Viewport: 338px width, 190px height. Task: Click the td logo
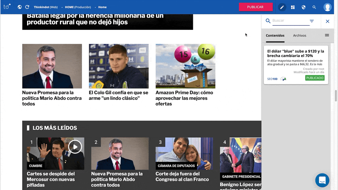pyautogui.click(x=7, y=7)
